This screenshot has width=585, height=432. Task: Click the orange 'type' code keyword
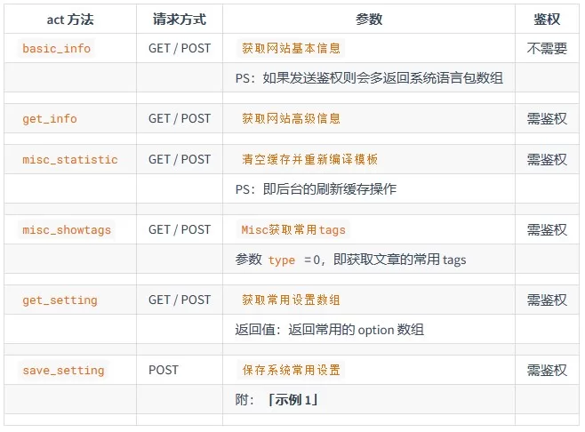(x=281, y=260)
